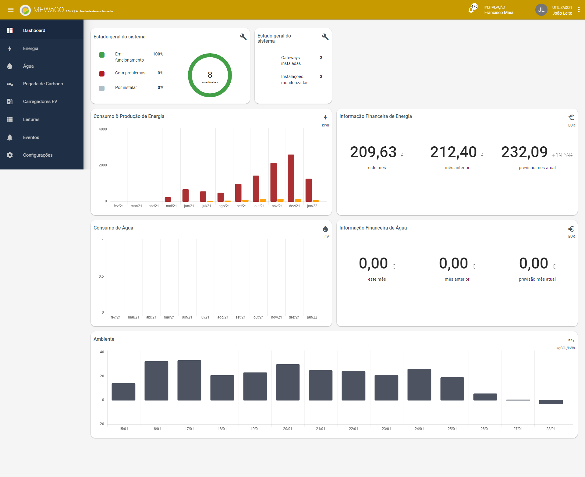
Task: Click the EUR euro icon on energy finance card
Action: coord(571,117)
